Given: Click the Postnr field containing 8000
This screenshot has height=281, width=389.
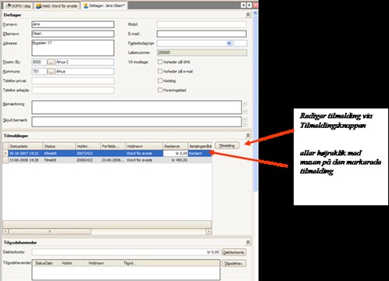Looking at the screenshot, I should (39, 62).
